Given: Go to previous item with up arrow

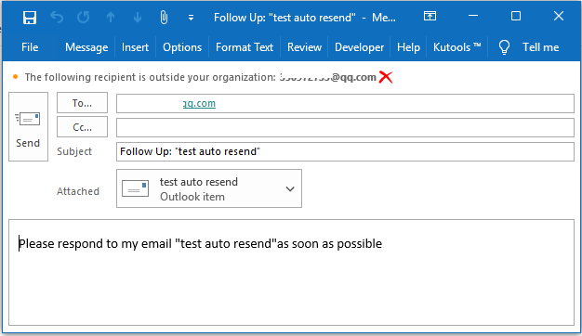Looking at the screenshot, I should coord(111,17).
